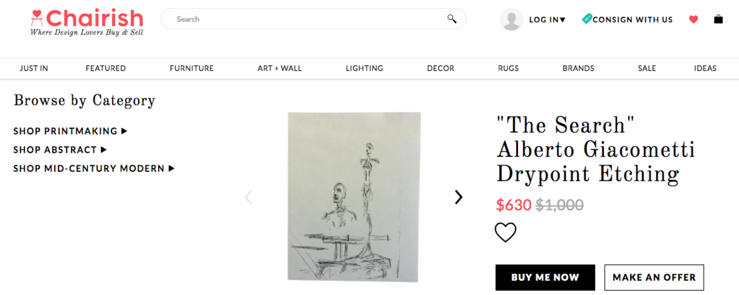Click the user avatar icon
Viewport: 739px width, 295px height.
tap(511, 20)
